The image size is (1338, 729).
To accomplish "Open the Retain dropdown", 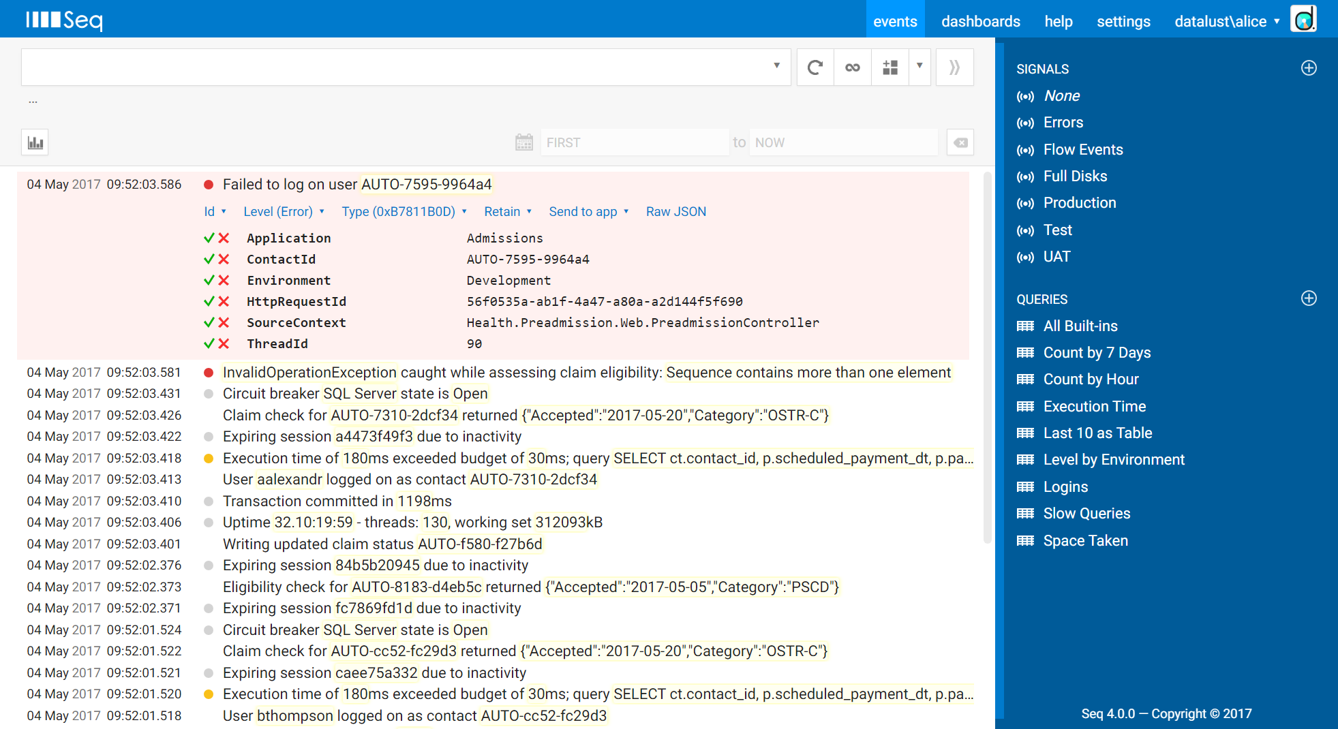I will 508,212.
